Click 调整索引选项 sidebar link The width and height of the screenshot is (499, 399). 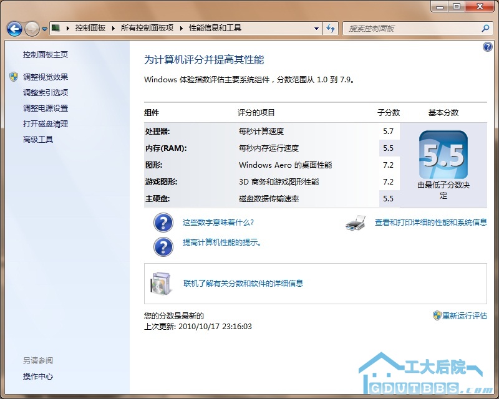[46, 93]
